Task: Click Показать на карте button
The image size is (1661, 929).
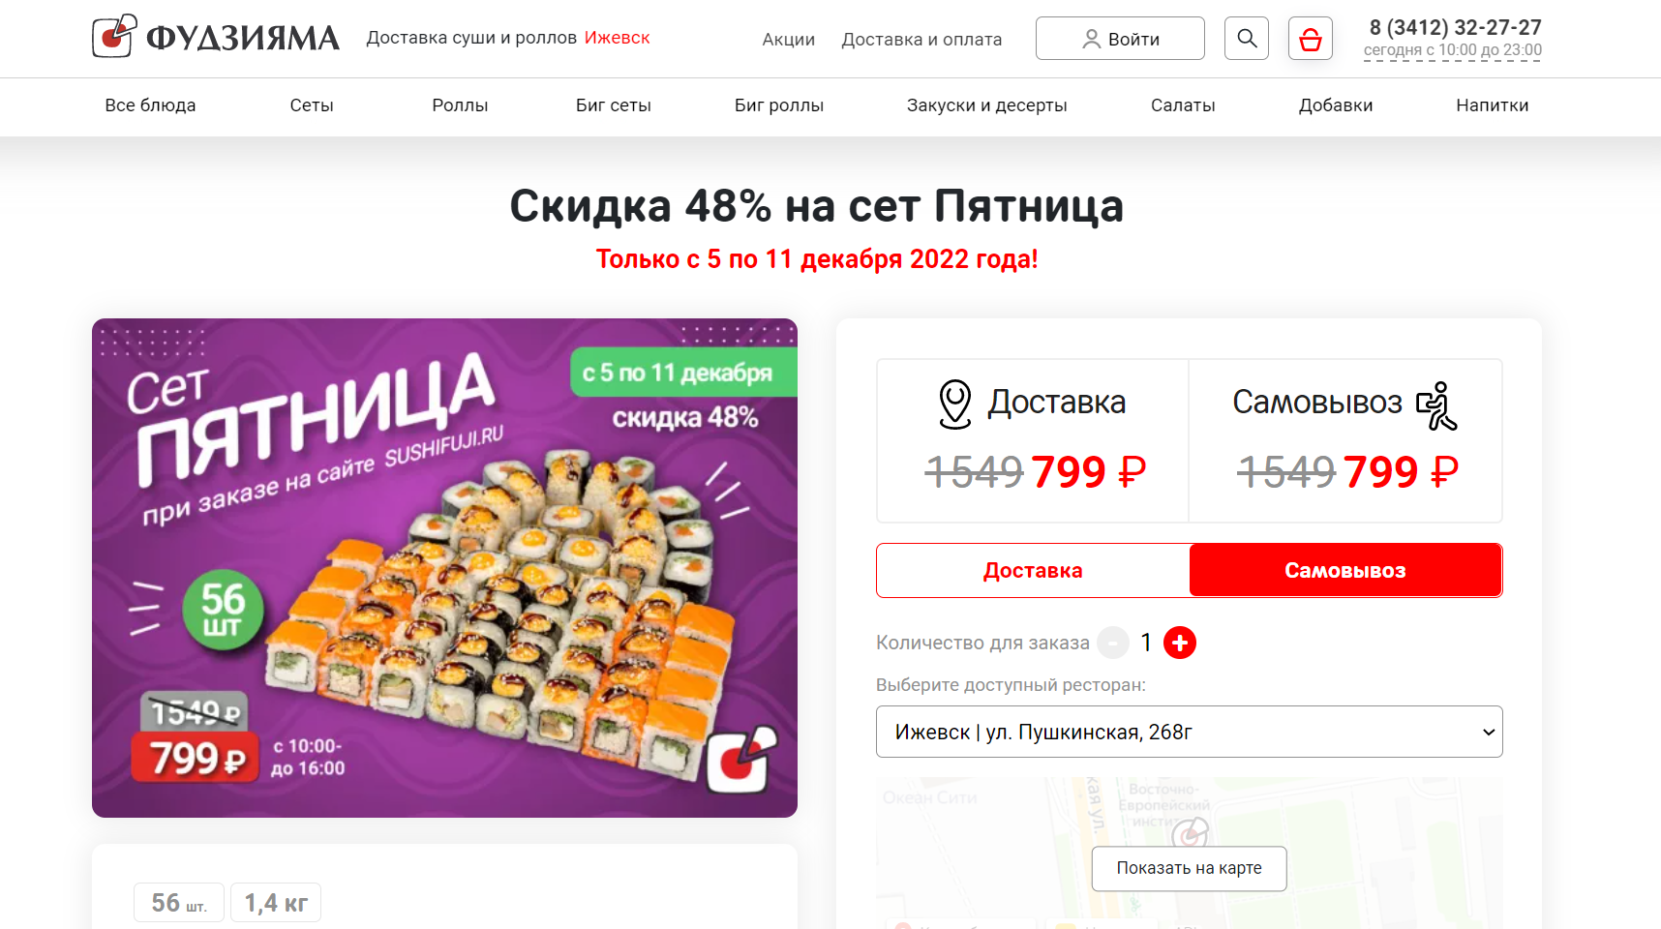Action: click(1190, 868)
